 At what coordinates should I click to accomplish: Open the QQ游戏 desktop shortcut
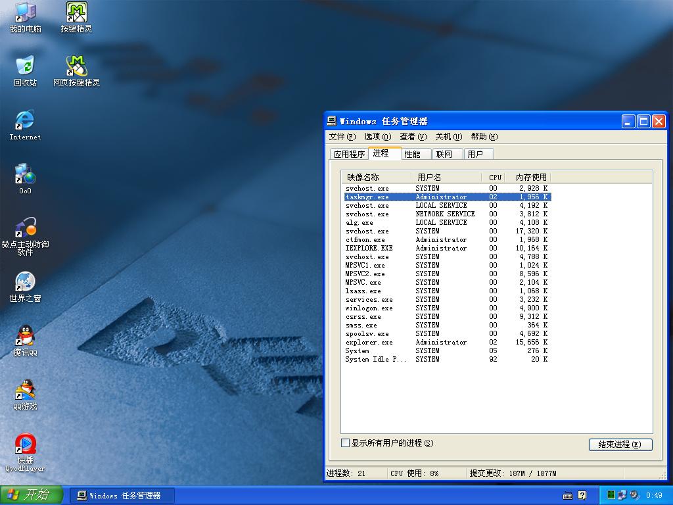pyautogui.click(x=25, y=390)
